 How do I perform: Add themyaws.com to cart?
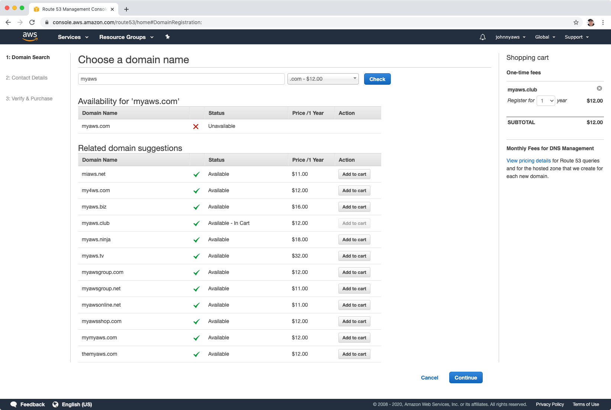pyautogui.click(x=354, y=354)
